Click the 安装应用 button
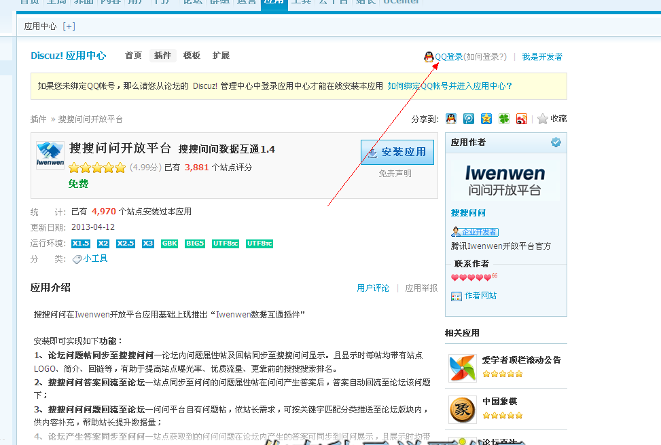This screenshot has height=445, width=661. click(x=397, y=152)
